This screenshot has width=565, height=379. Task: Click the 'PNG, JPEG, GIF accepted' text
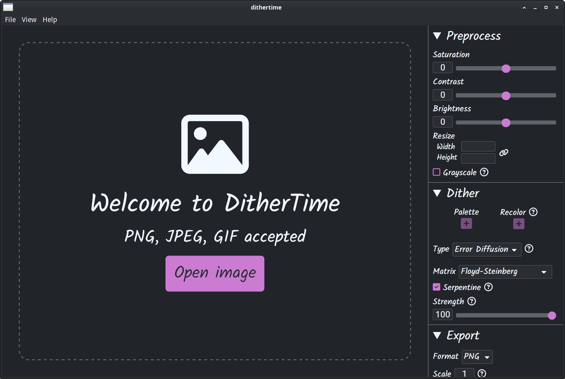[215, 236]
